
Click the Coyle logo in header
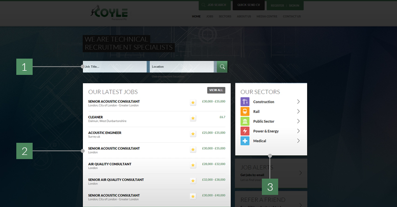pos(108,13)
